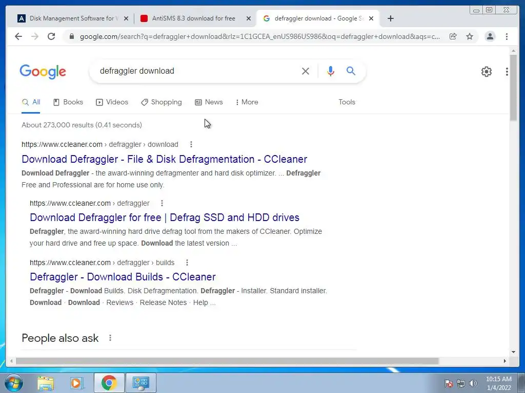525x393 pixels.
Task: Filter results by Shopping
Action: tap(161, 102)
